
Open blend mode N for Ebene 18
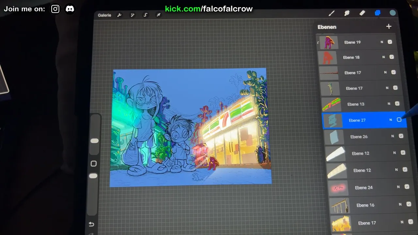tap(384, 57)
